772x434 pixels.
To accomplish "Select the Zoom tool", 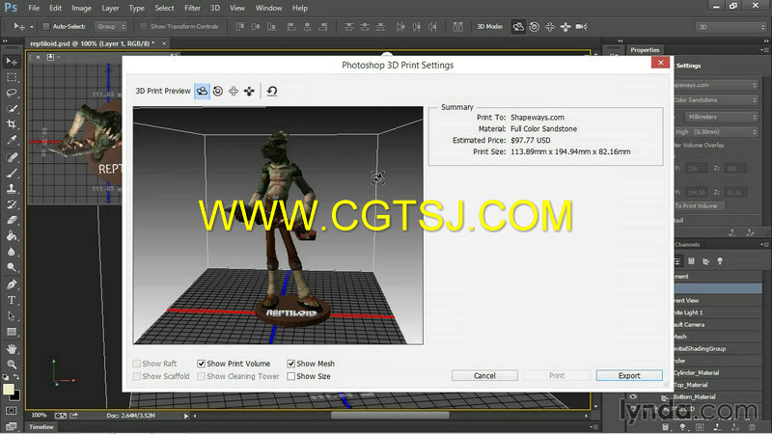I will (x=12, y=365).
